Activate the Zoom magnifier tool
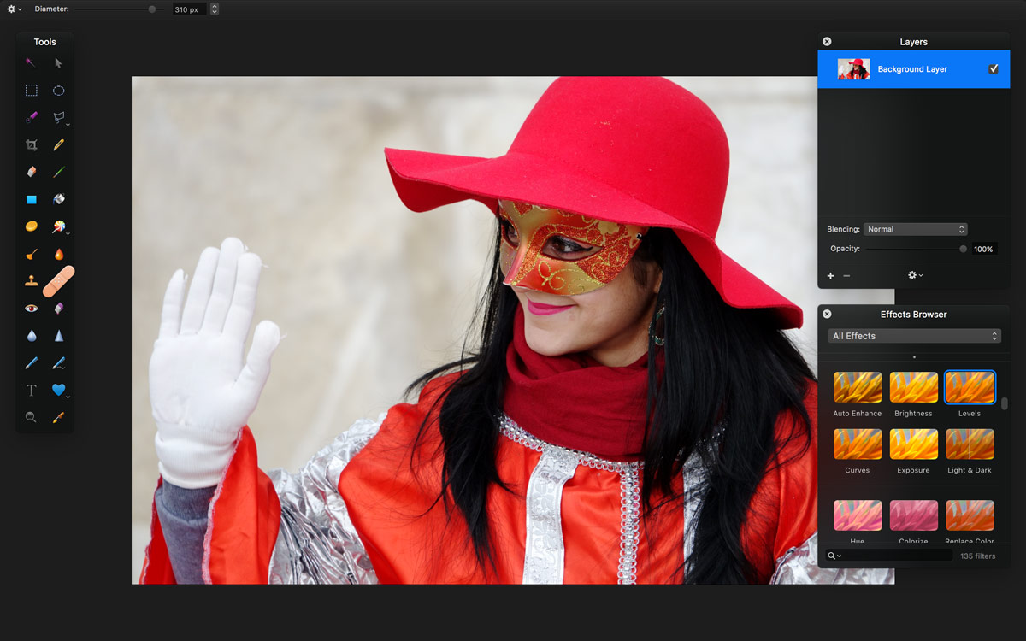This screenshot has width=1026, height=641. point(32,418)
